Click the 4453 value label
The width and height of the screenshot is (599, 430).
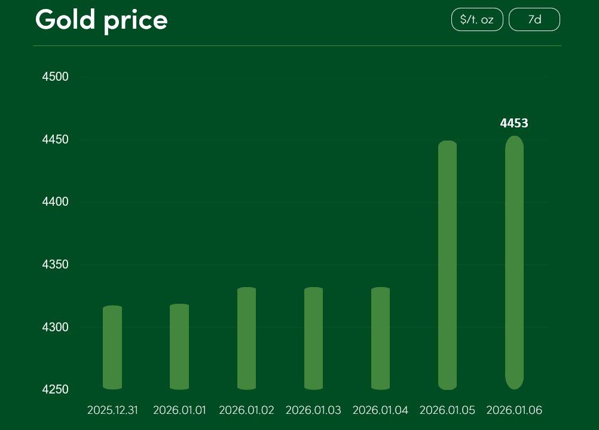point(514,123)
